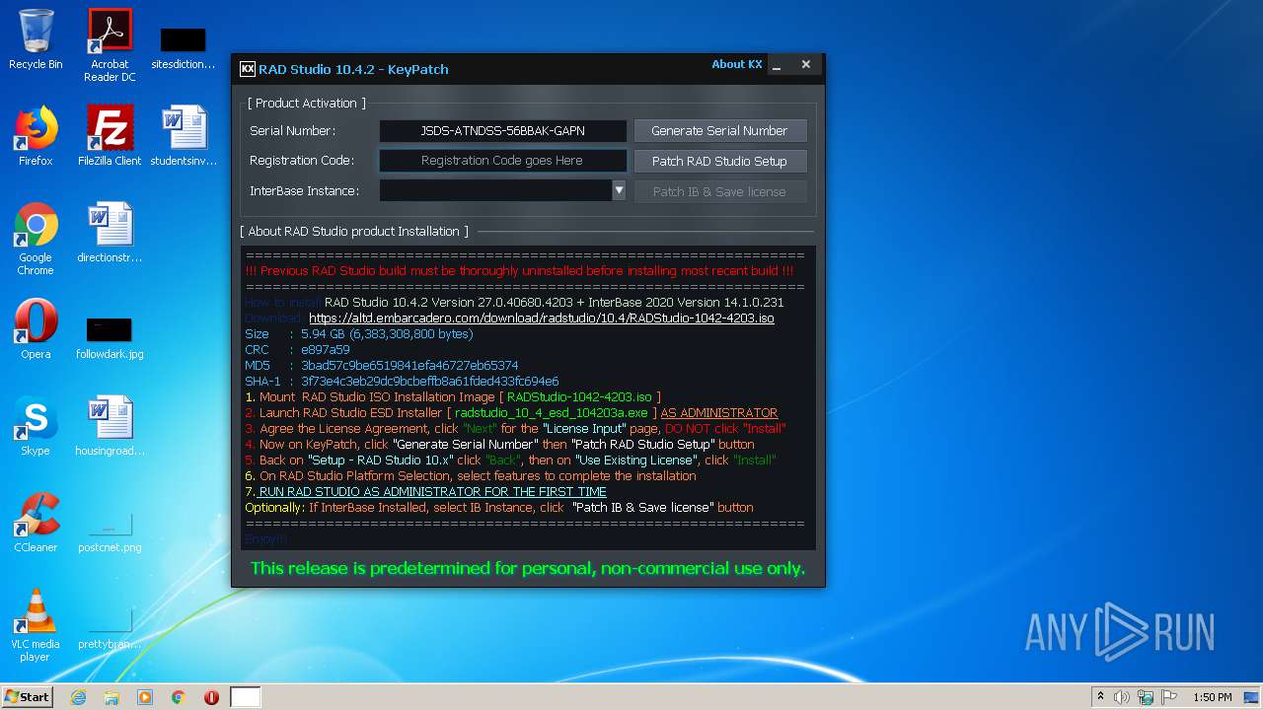Click the personal non-commercial use notice
The width and height of the screenshot is (1263, 710).
(528, 569)
